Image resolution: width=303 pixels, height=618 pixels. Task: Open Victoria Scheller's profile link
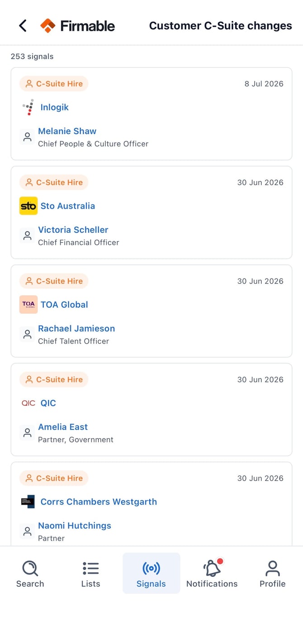click(73, 230)
